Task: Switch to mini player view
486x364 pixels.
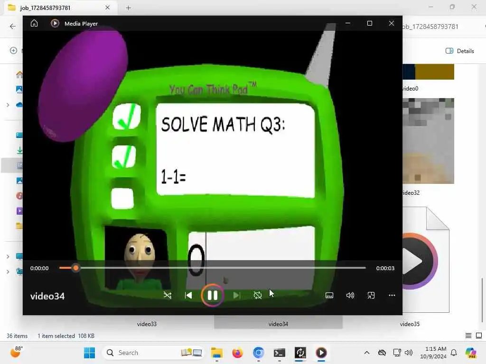Action: click(371, 295)
